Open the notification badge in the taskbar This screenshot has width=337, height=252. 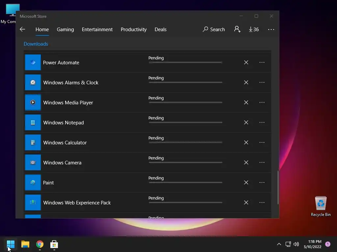[x=328, y=244]
